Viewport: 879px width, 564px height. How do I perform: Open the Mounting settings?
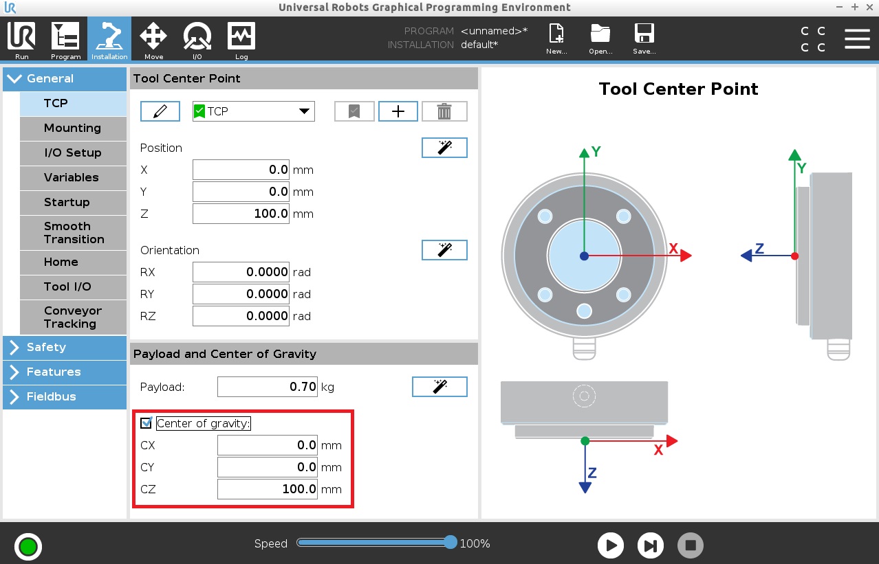[x=73, y=128]
